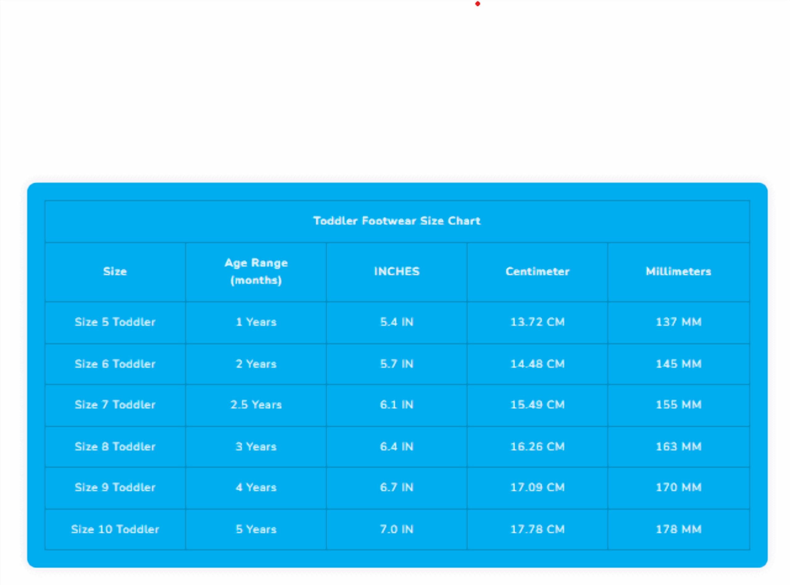
Task: Select the INCHES column header
Action: tap(397, 272)
